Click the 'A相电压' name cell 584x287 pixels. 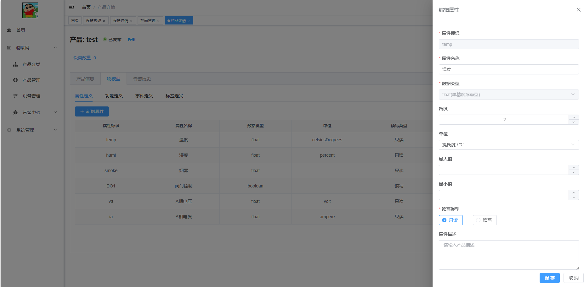pos(184,201)
